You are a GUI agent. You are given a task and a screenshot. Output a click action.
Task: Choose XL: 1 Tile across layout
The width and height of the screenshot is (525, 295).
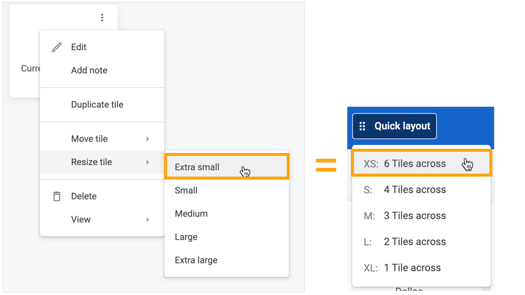[x=422, y=268]
